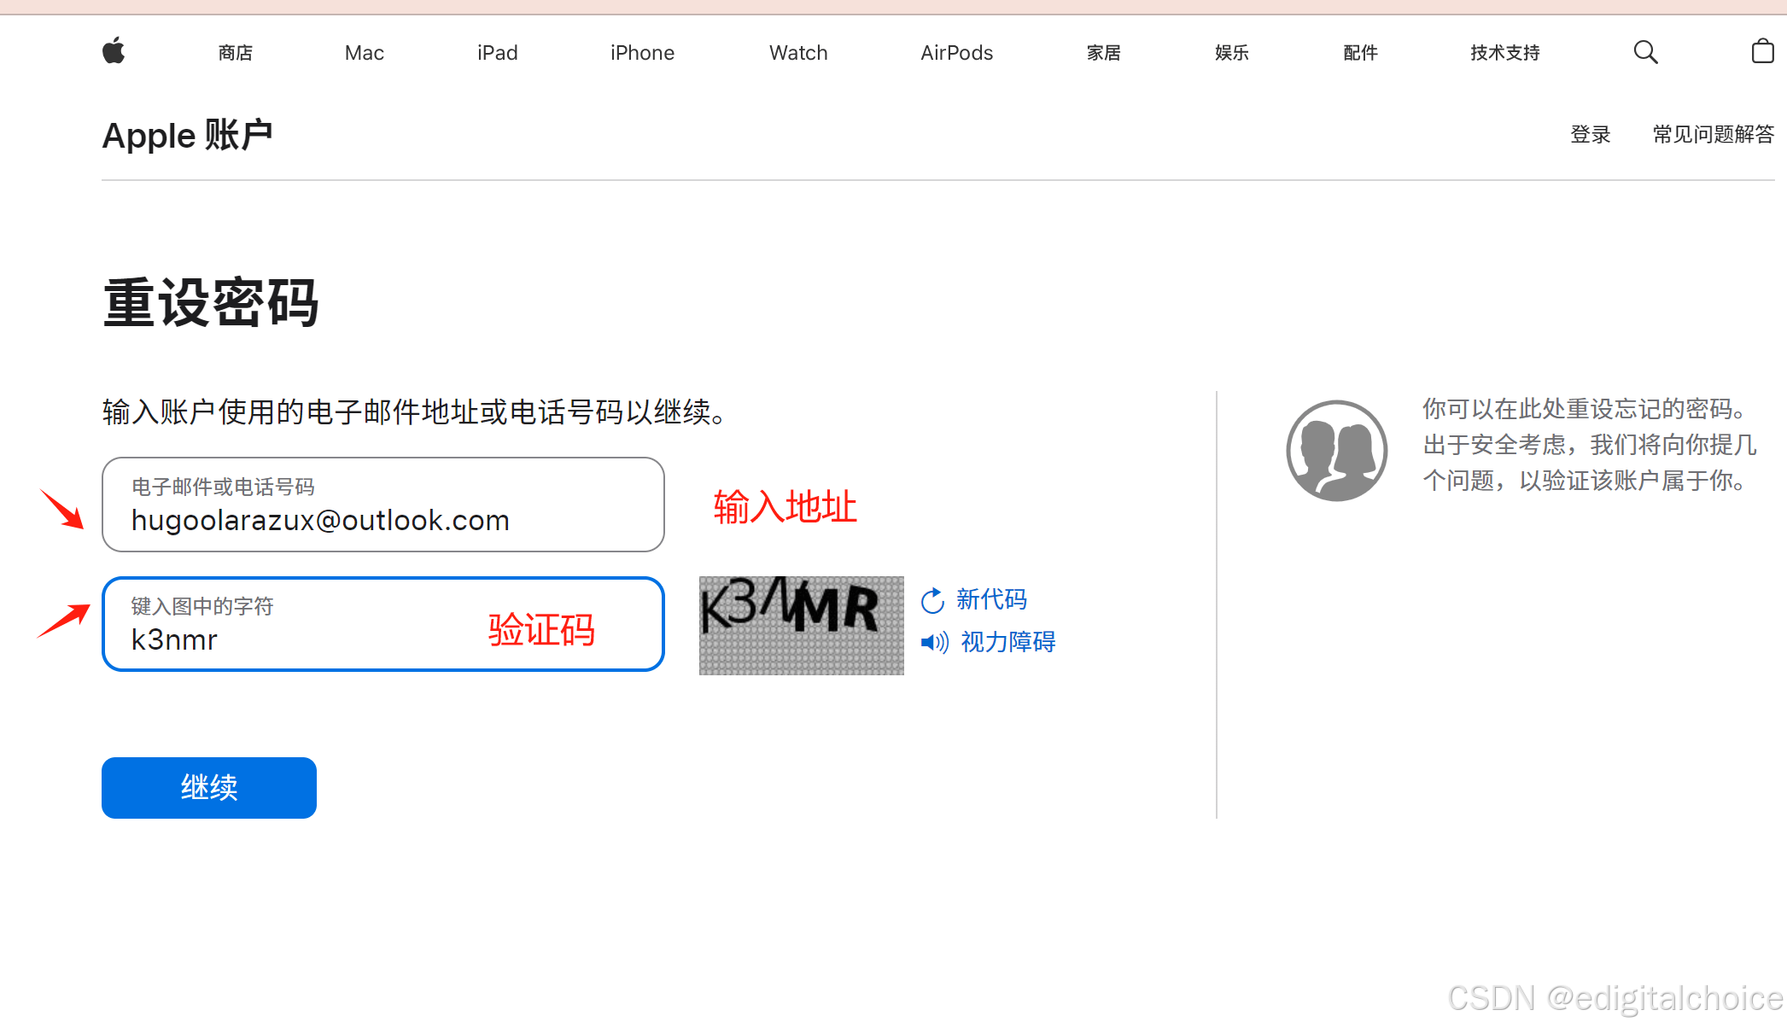Open the search magnifier icon
Viewport: 1787px width, 1027px height.
1645,52
